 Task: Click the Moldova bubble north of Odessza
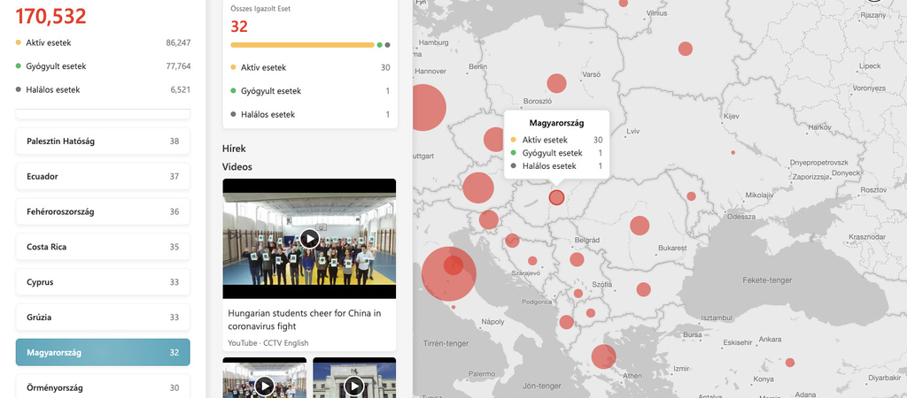point(691,196)
